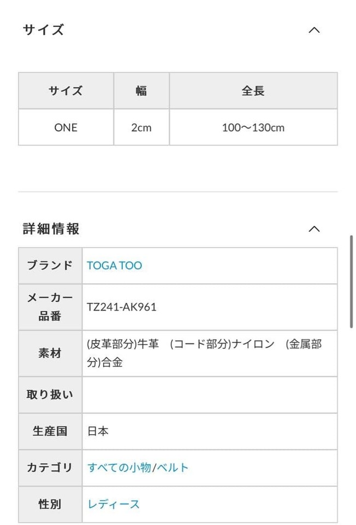Image resolution: width=356 pixels, height=525 pixels.
Task: Click the 素材 row label
Action: tap(50, 353)
